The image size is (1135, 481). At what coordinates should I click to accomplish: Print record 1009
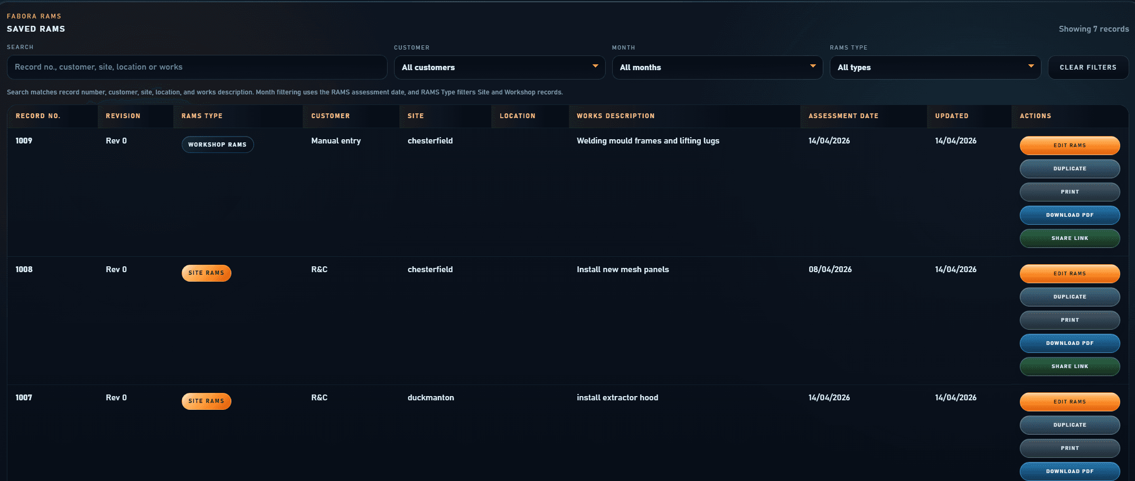(x=1070, y=192)
